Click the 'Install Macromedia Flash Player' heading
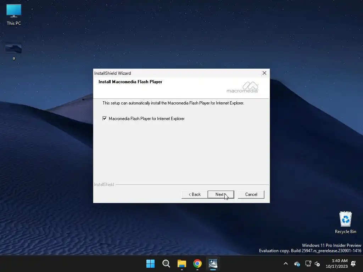This screenshot has height=272, width=363. pyautogui.click(x=130, y=82)
